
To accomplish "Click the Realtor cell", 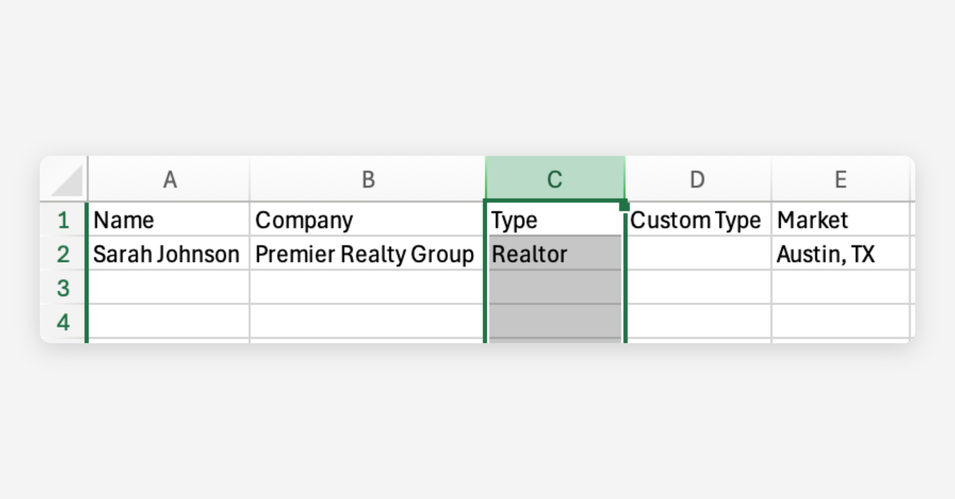I will [555, 254].
